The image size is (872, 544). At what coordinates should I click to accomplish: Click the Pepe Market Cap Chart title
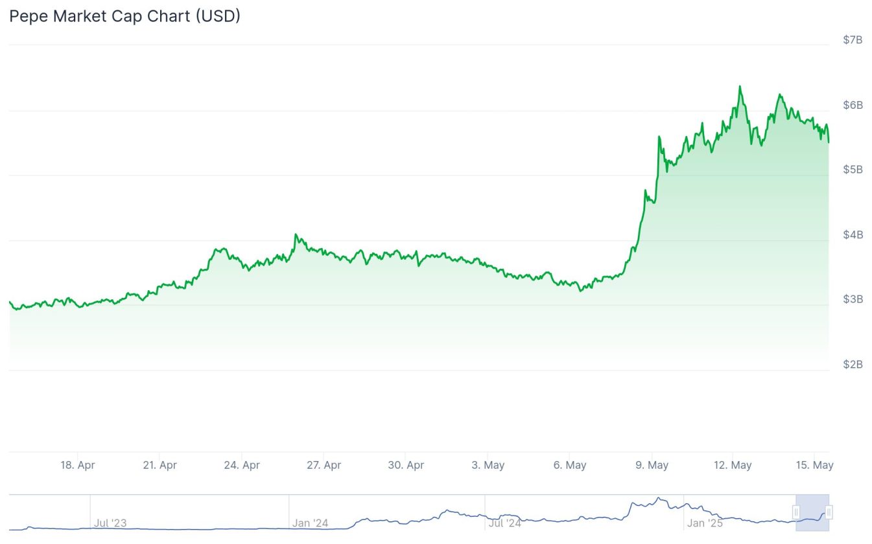(x=124, y=16)
